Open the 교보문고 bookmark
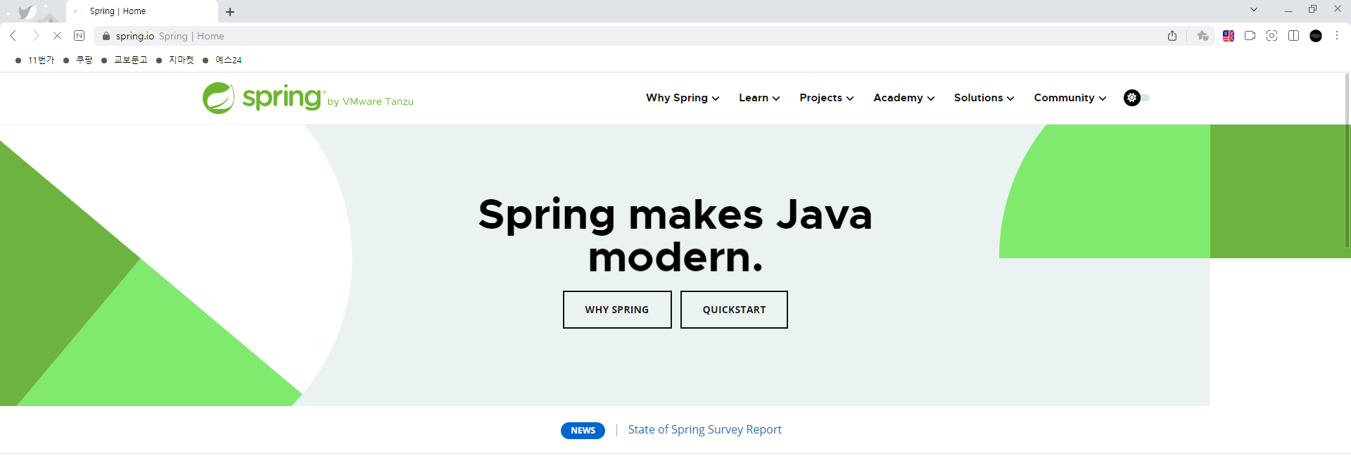 click(x=125, y=61)
